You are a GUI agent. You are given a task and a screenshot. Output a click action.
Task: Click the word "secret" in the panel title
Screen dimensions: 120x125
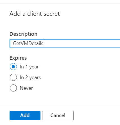51,14
